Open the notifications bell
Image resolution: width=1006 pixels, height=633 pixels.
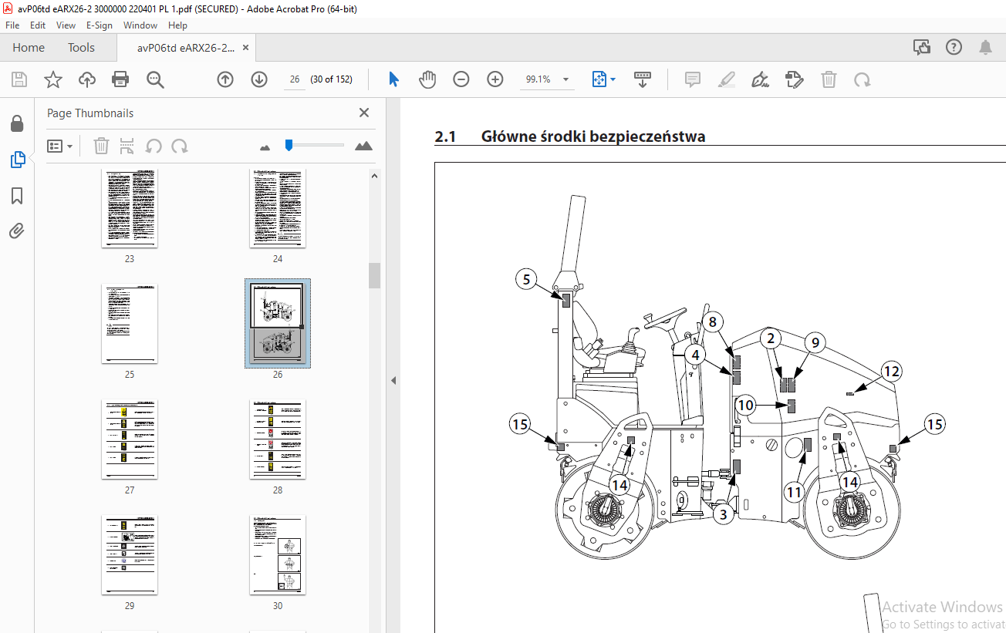pos(986,47)
